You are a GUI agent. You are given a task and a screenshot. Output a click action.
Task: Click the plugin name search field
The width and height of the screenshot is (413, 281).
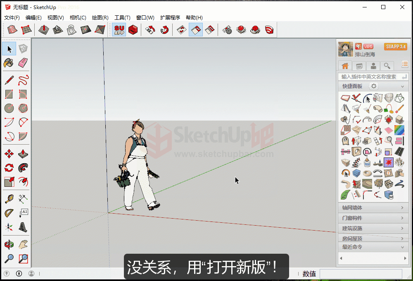(368, 76)
